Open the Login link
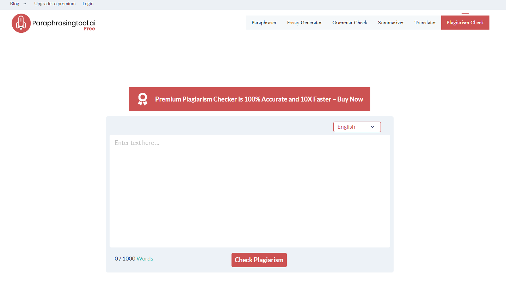Viewport: 506px width, 288px height. (88, 4)
